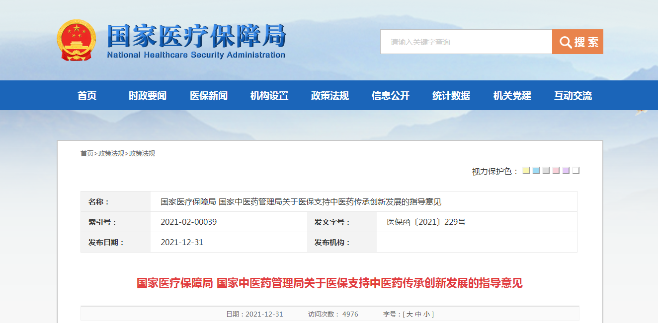658x323 pixels.
Task: Select purple eye-protection color swatch
Action: coord(566,171)
